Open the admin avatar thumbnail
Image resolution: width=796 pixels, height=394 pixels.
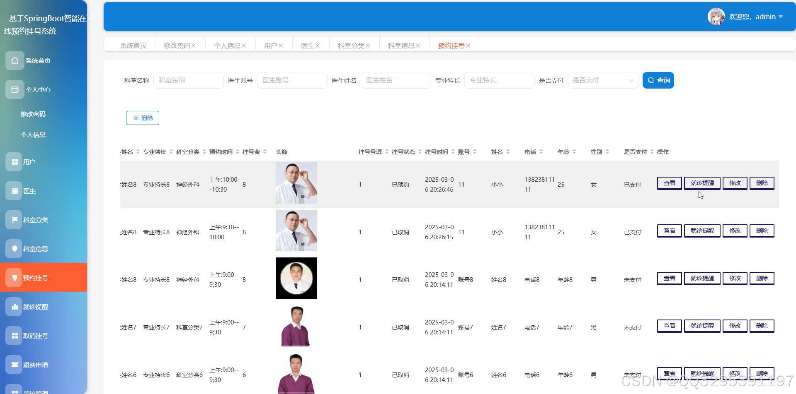pyautogui.click(x=716, y=17)
